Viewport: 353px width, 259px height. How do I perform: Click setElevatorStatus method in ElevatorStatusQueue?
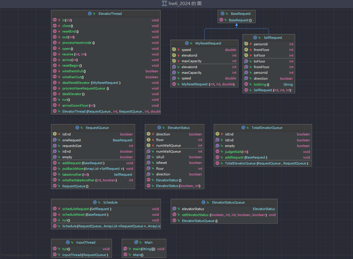[224, 215]
